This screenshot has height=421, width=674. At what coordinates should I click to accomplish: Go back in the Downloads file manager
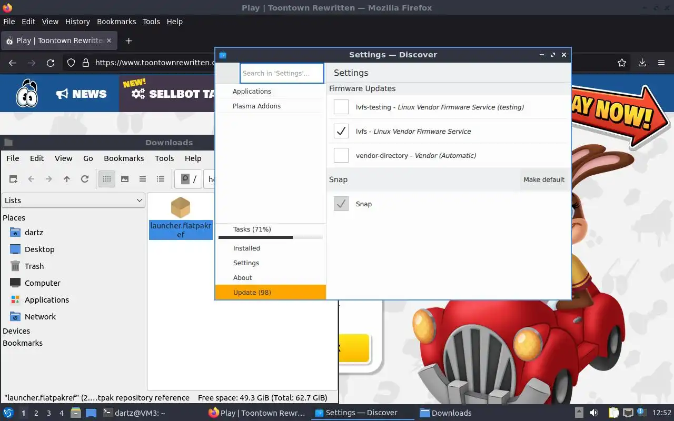(31, 179)
